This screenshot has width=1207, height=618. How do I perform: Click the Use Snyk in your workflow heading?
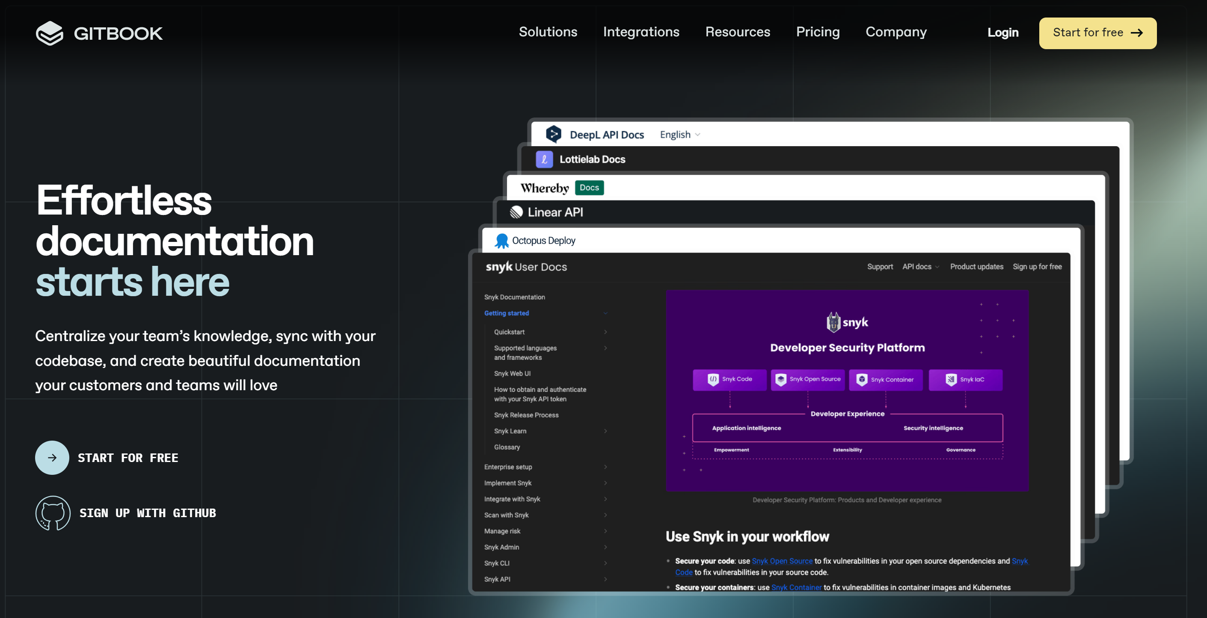747,536
